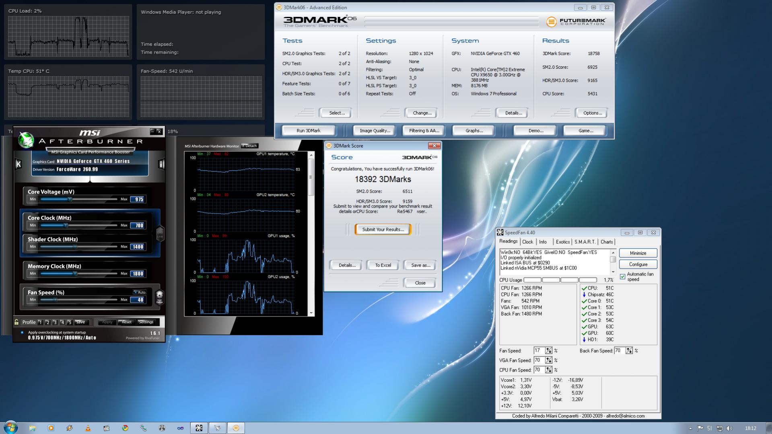
Task: Click the Run 3DMark button
Action: tap(308, 131)
